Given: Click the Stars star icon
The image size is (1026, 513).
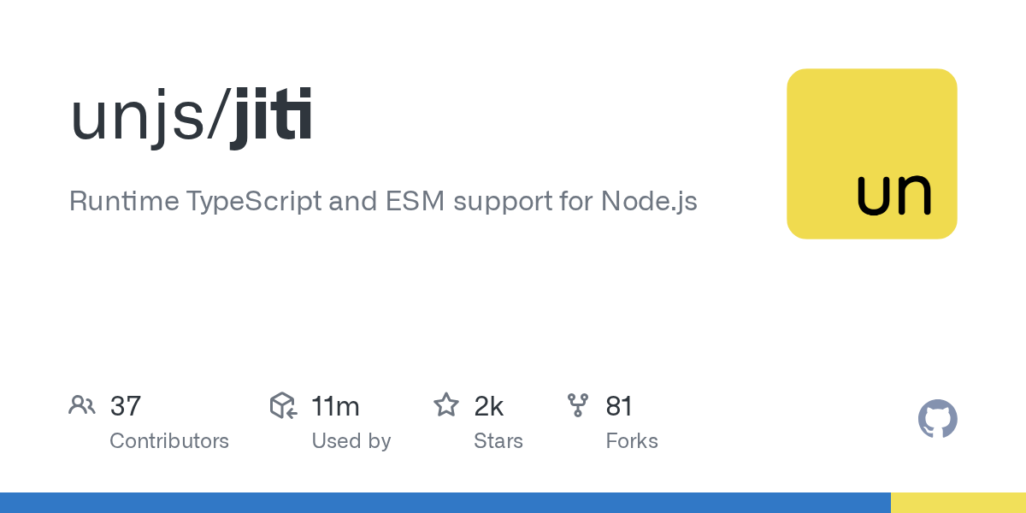Looking at the screenshot, I should pos(446,405).
